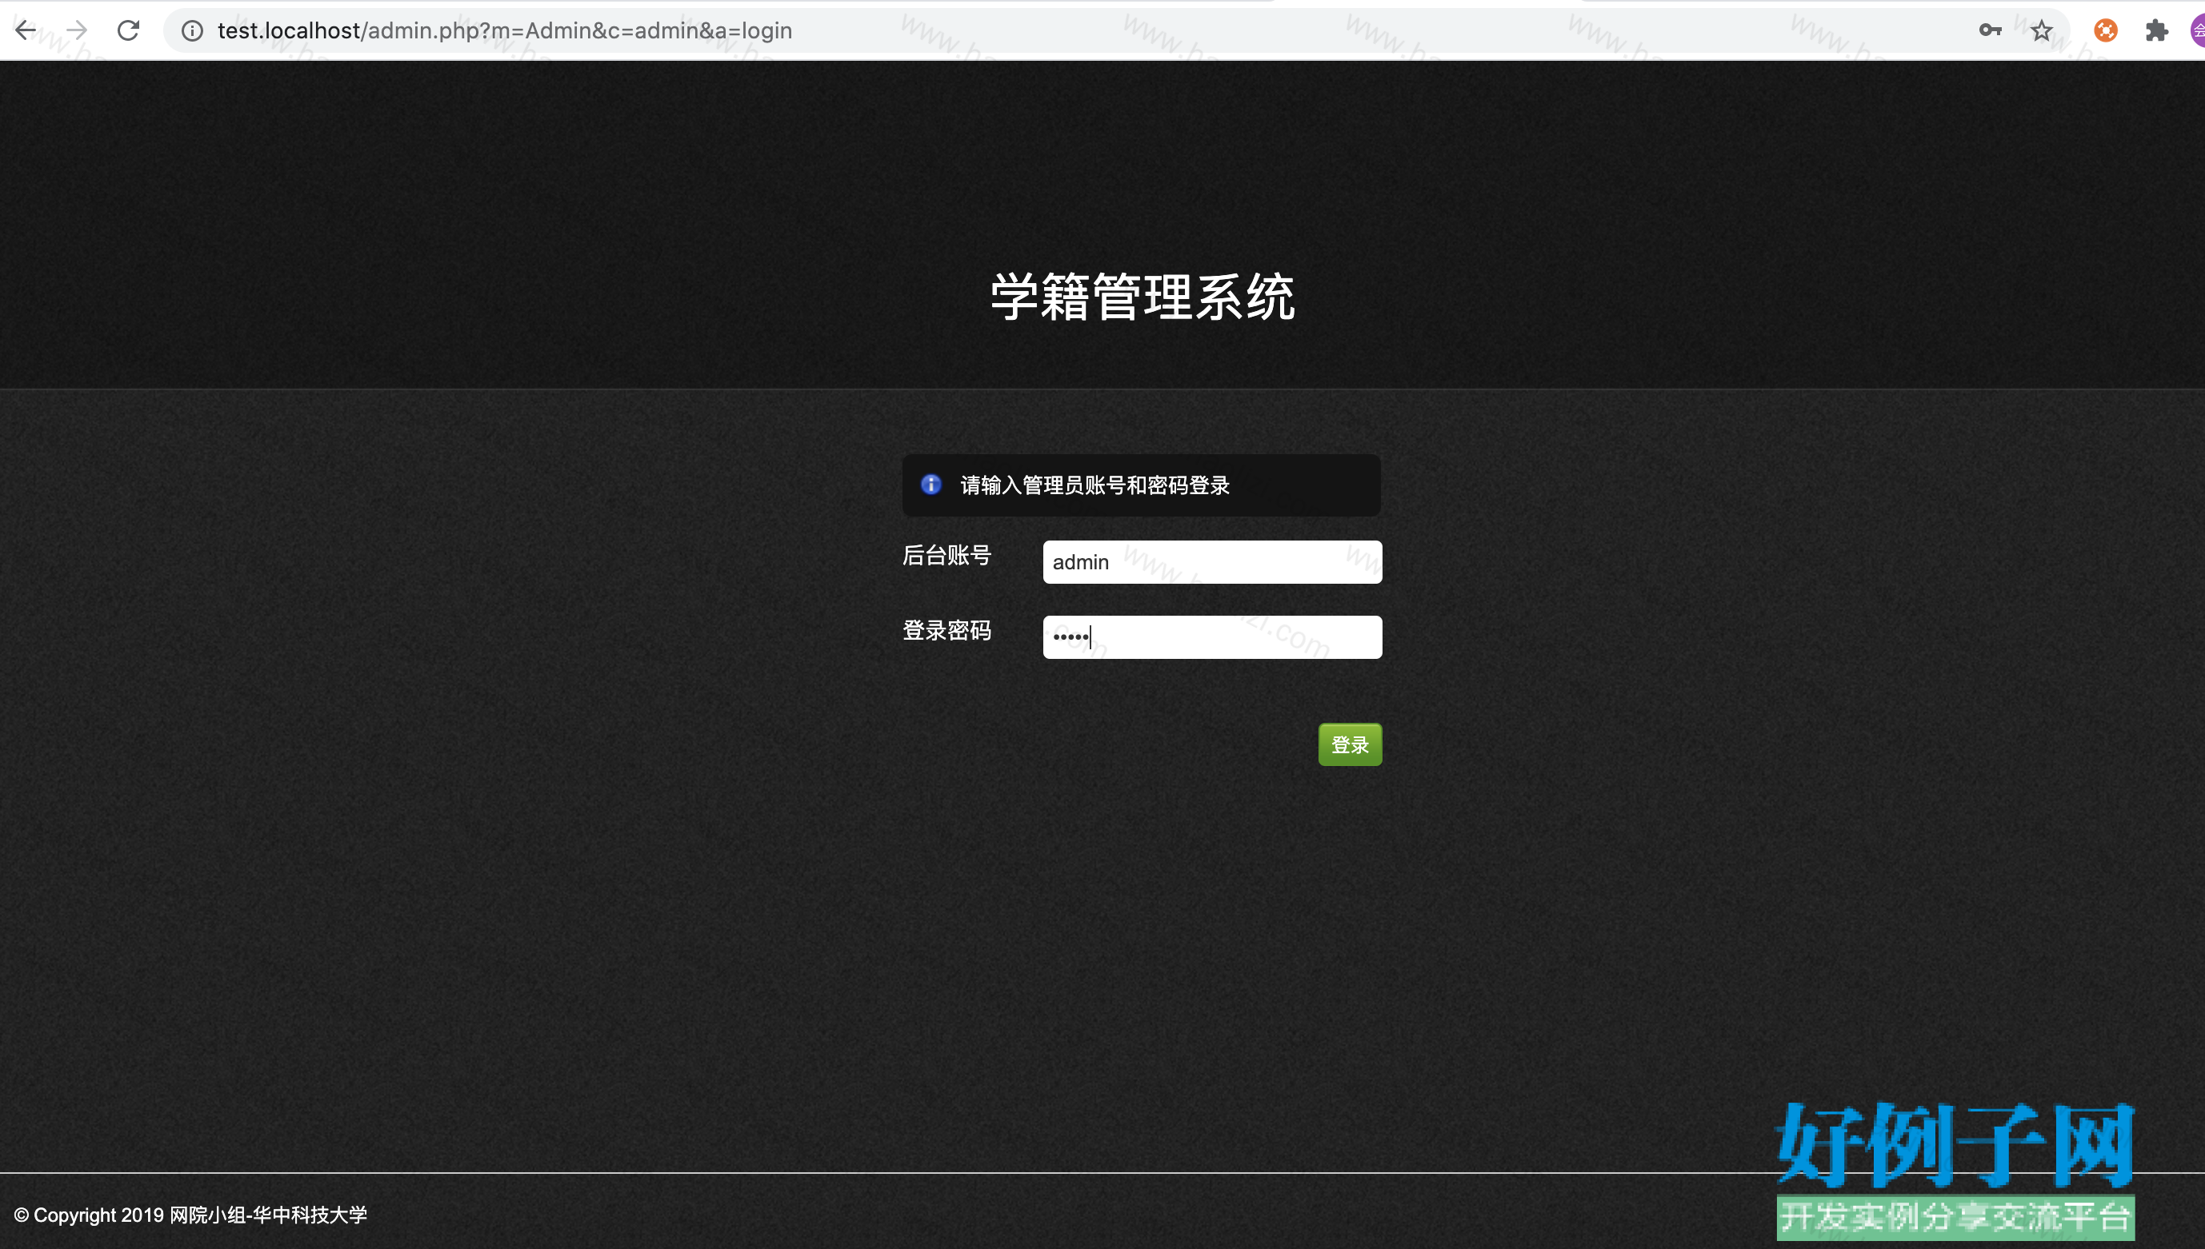The width and height of the screenshot is (2205, 1249).
Task: Go back with the browser back arrow
Action: coord(26,31)
